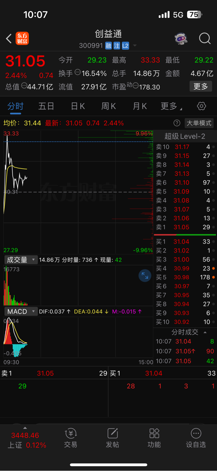Switch to the 分时 tab
This screenshot has height=471, width=217.
click(15, 106)
